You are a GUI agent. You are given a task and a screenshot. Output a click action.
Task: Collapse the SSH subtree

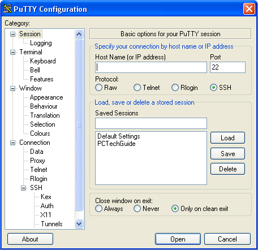pyautogui.click(x=23, y=188)
